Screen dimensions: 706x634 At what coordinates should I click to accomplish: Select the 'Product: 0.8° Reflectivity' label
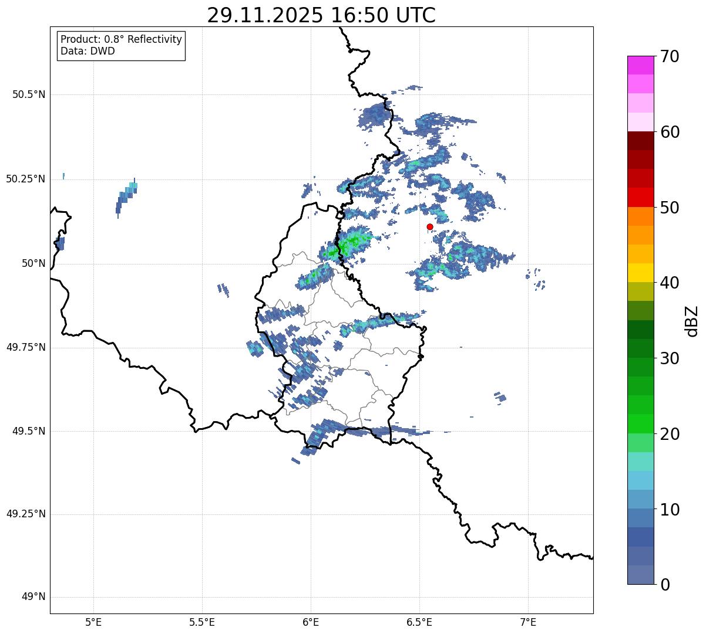[122, 40]
